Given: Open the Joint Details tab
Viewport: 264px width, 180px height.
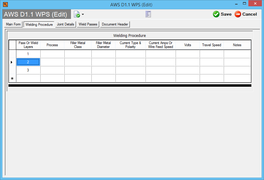Looking at the screenshot, I should coord(66,24).
